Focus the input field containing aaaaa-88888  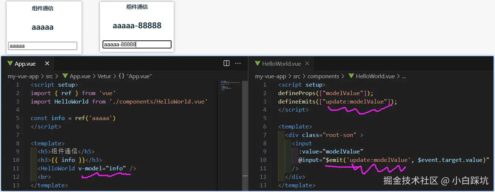coord(137,44)
